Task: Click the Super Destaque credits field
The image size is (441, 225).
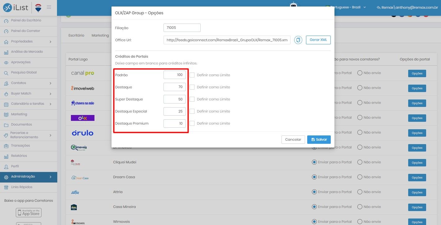Action: (175, 99)
